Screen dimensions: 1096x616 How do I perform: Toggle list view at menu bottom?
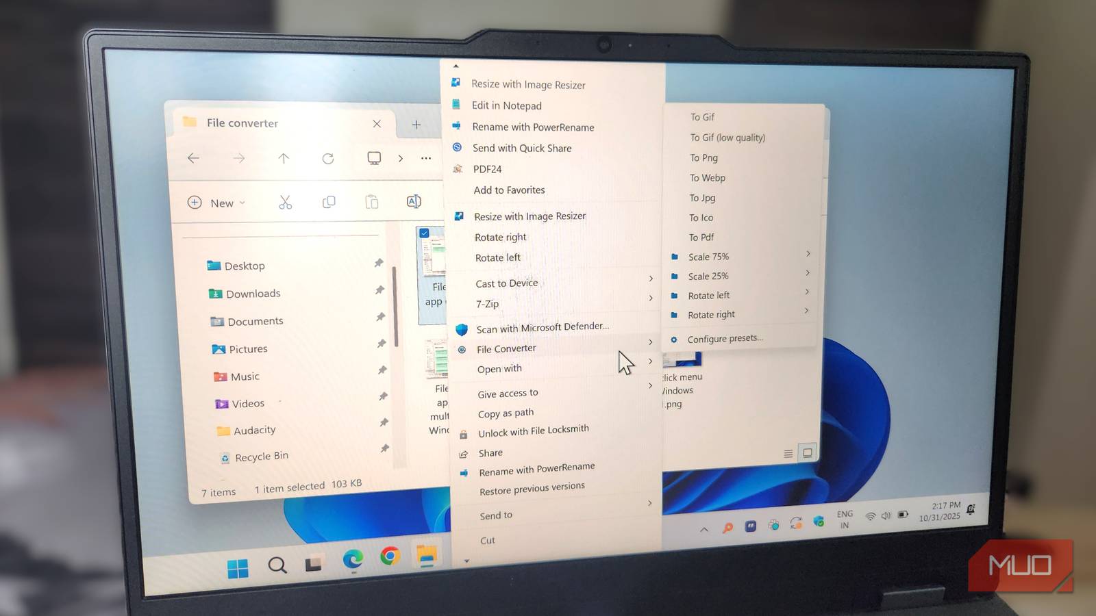[x=788, y=453]
